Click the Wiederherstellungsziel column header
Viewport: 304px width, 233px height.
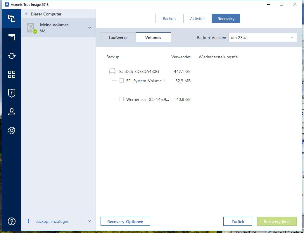219,57
